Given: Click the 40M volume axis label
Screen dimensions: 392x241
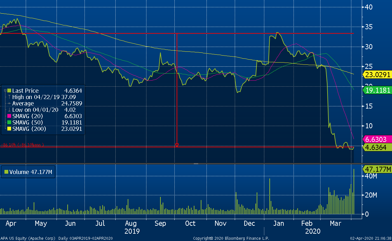Looking at the screenshot, I should click(x=371, y=176).
